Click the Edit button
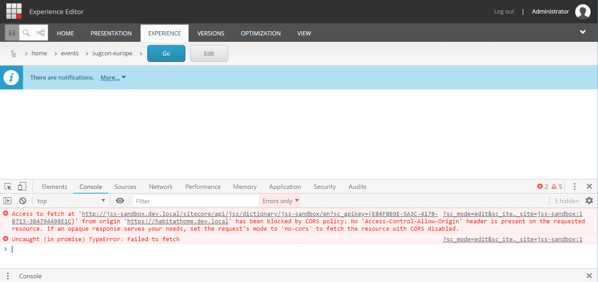Screen dimensions: 598x282 209,53
